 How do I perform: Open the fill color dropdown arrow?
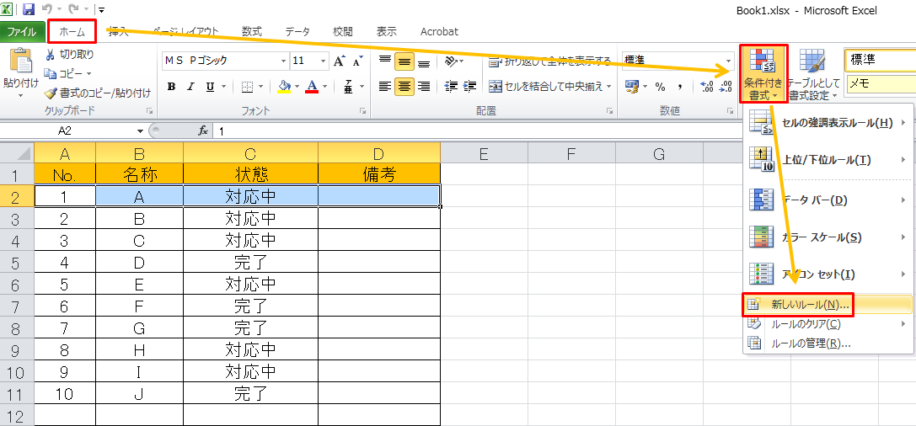[x=297, y=87]
